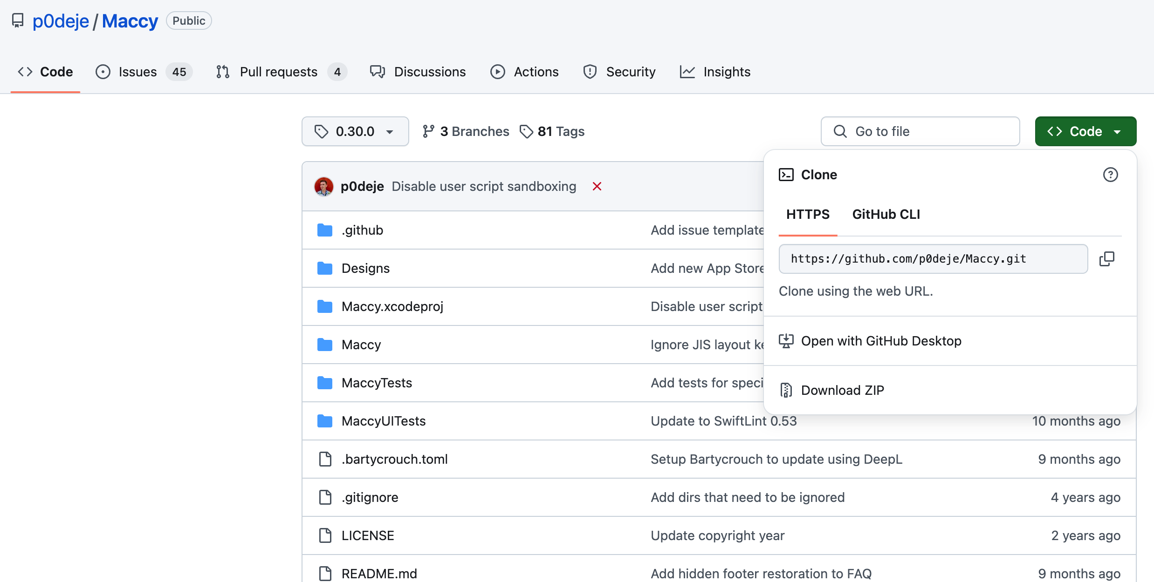Click the p0deje avatar in commit row

(x=324, y=186)
